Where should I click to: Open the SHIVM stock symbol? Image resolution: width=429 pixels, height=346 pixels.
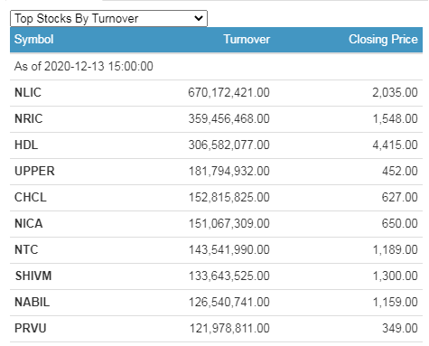pos(33,276)
